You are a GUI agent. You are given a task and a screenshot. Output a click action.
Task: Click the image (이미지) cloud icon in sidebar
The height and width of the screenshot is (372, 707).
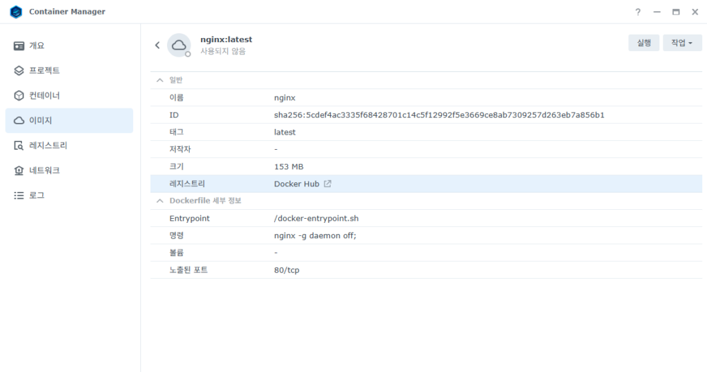click(x=19, y=121)
